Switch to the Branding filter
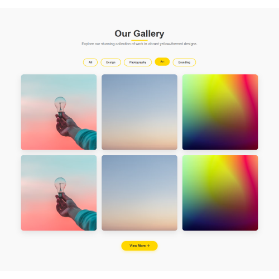279x279 pixels. 184,62
